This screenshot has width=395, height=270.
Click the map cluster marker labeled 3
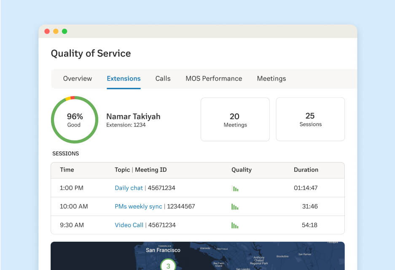[x=168, y=265]
